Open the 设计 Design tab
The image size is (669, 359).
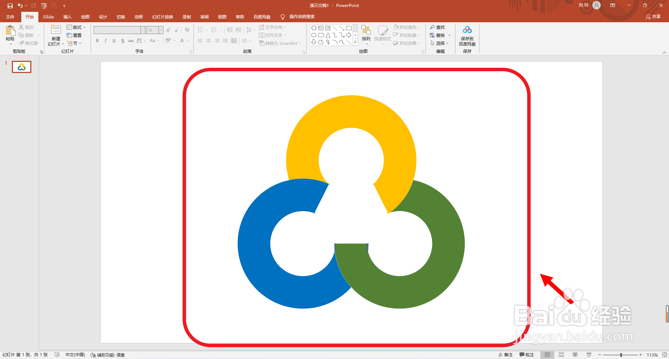[x=103, y=17]
